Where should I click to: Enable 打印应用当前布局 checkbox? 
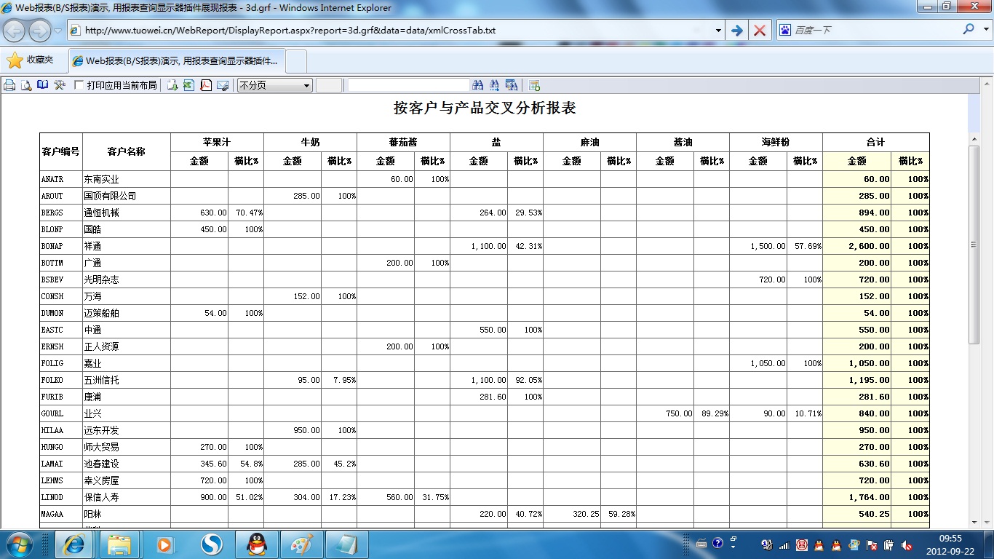(79, 85)
